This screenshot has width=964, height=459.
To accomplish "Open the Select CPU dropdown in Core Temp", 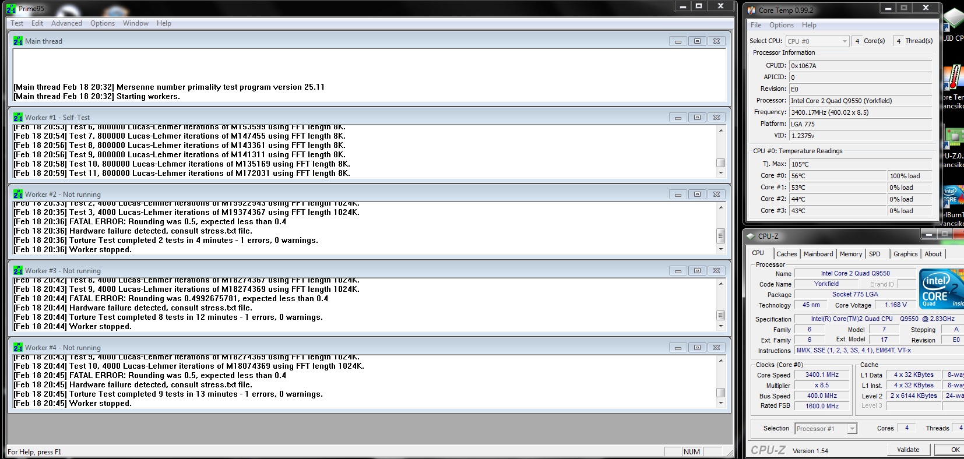I will point(817,41).
